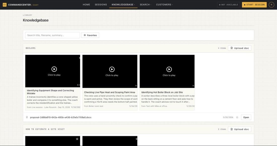
Task: Favorite the proposal docx file star
Action: pos(237,117)
